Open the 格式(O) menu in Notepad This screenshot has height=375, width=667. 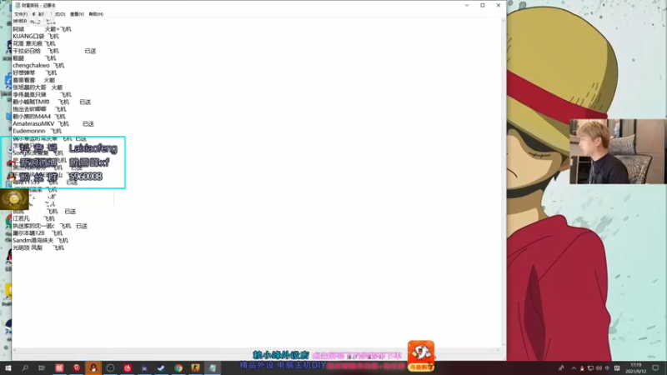[59, 14]
